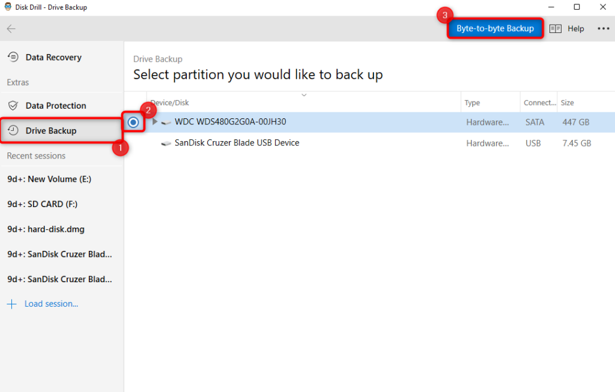Select the Data Recovery sidebar icon

13,57
